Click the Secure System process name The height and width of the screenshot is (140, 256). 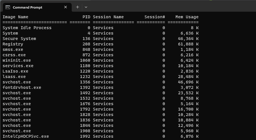coord(19,39)
